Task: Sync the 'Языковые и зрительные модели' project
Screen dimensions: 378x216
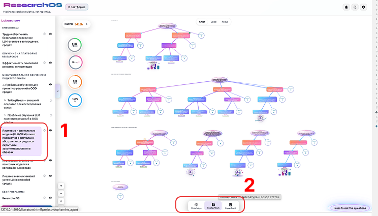Action: 45,130
